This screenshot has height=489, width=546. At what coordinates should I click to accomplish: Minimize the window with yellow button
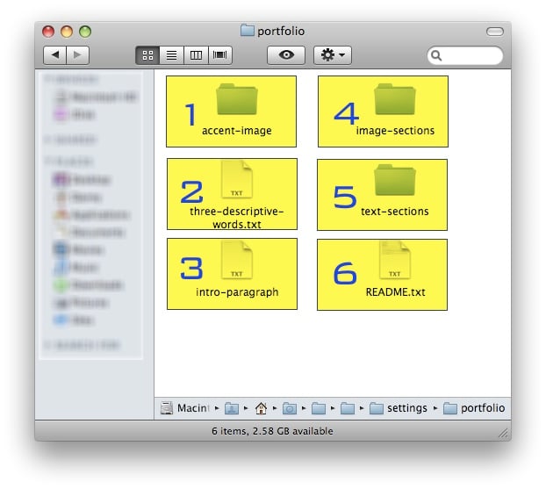(67, 32)
